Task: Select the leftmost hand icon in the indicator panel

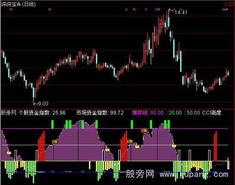Action: 9,152
